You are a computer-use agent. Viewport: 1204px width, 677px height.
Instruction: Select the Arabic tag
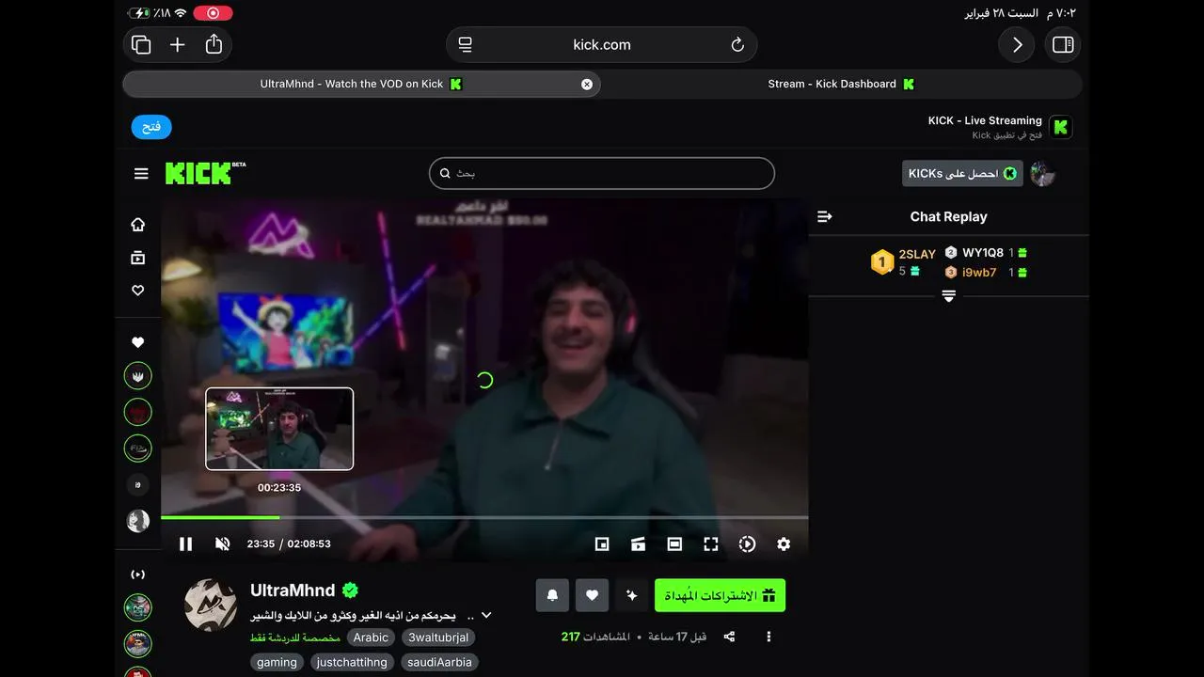371,638
